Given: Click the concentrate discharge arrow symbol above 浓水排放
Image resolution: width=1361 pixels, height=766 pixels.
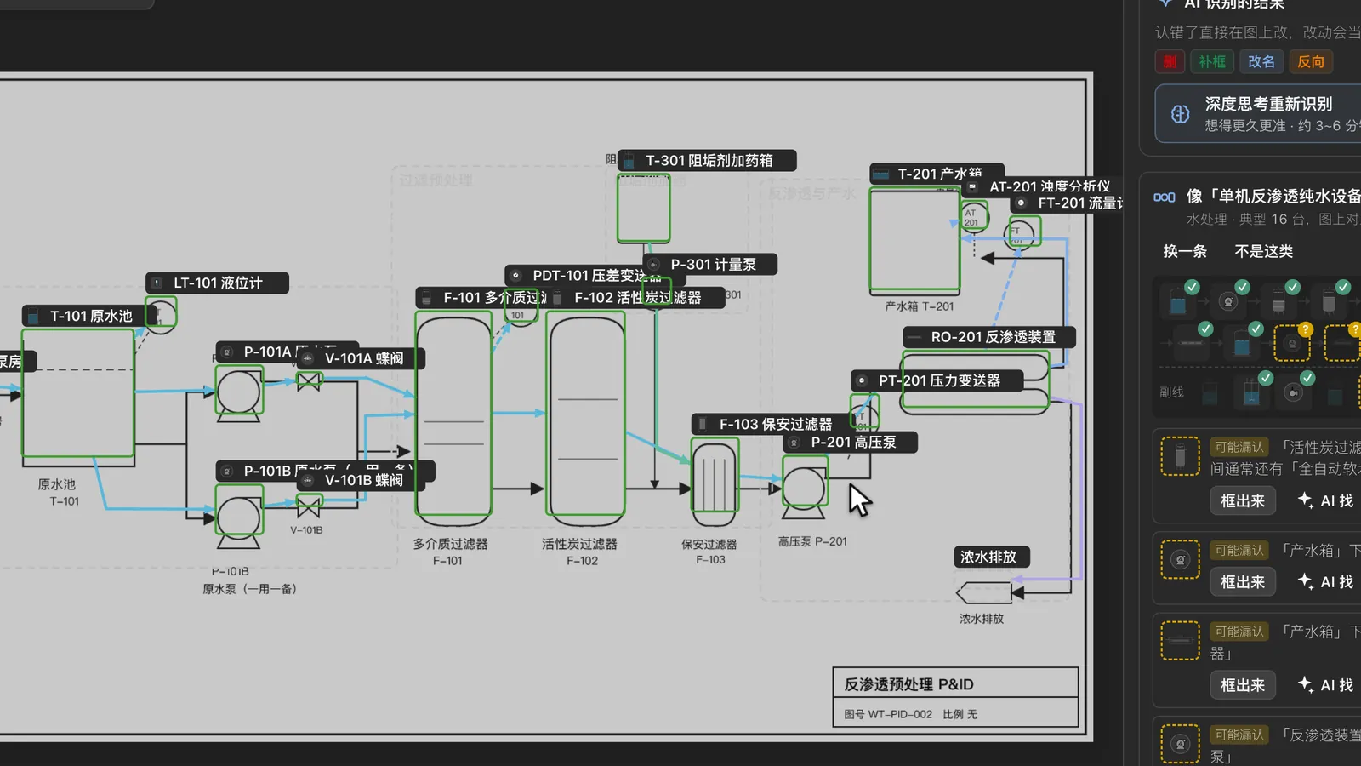Looking at the screenshot, I should pyautogui.click(x=984, y=592).
